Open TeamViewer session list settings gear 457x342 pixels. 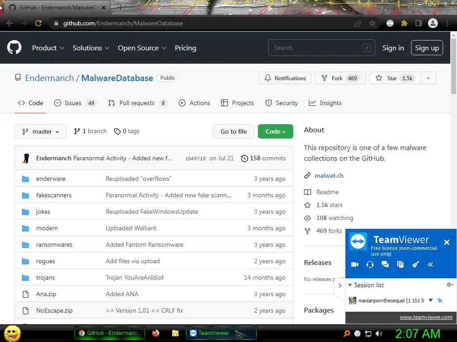pos(450,285)
